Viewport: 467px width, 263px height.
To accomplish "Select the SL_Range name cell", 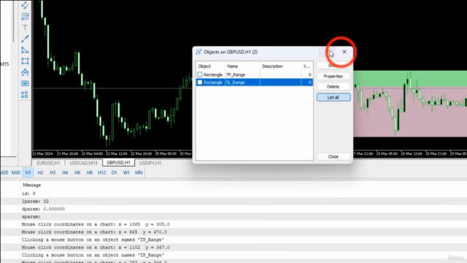I will pos(242,83).
